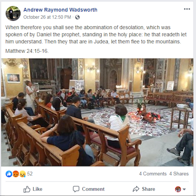The width and height of the screenshot is (196, 196).
Task: Click the thumbs-up Like icon
Action: tap(27, 189)
